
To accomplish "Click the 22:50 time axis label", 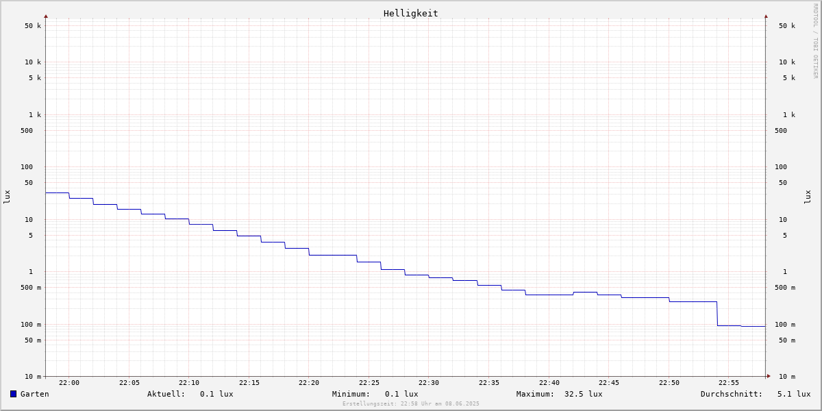I will click(669, 383).
